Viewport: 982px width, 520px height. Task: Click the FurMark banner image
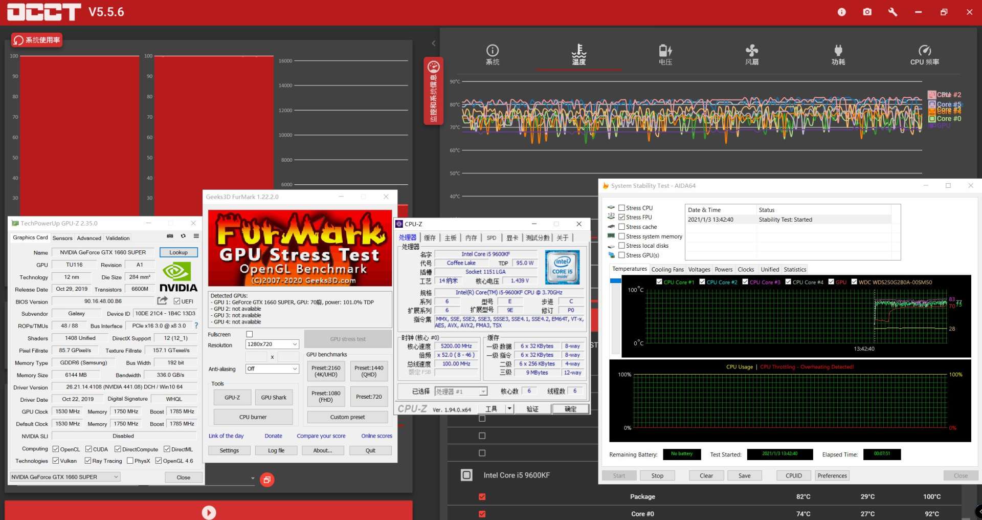click(x=300, y=248)
